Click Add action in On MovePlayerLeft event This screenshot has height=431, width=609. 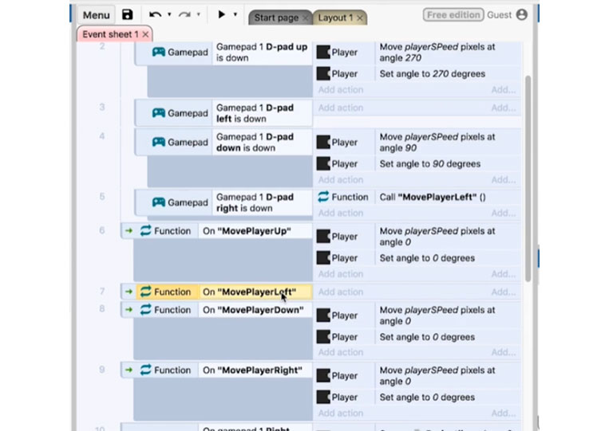tap(341, 292)
